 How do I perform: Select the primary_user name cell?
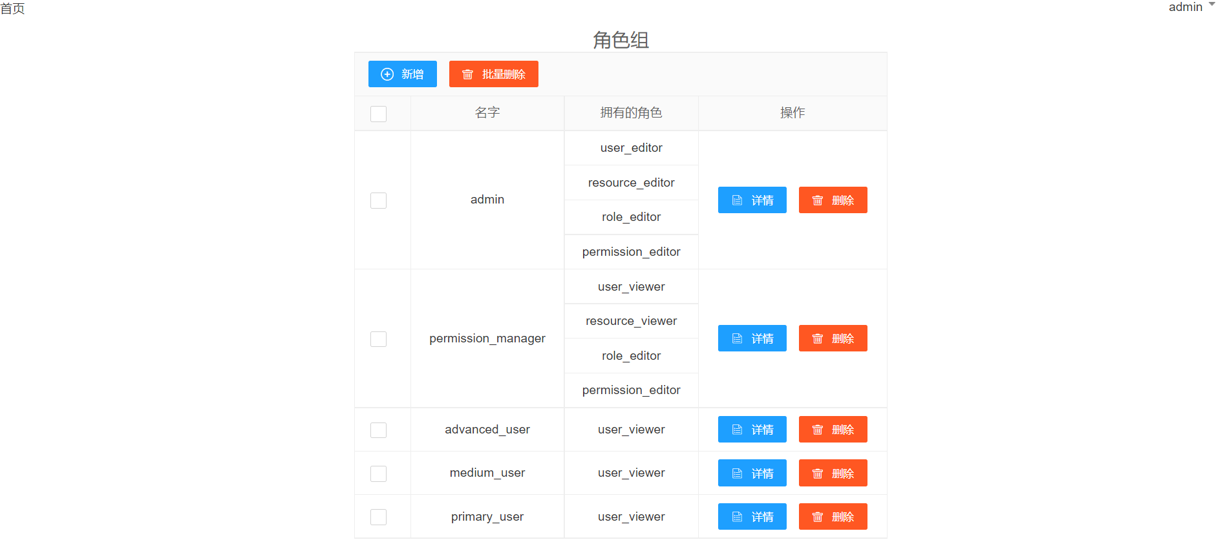pos(487,517)
